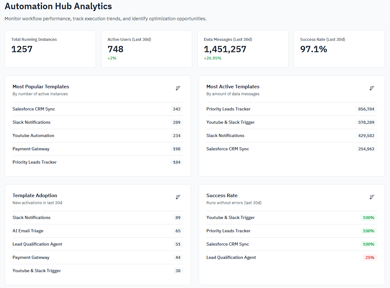The height and width of the screenshot is (288, 390).
Task: Click the Total Running Instances card
Action: click(50, 49)
